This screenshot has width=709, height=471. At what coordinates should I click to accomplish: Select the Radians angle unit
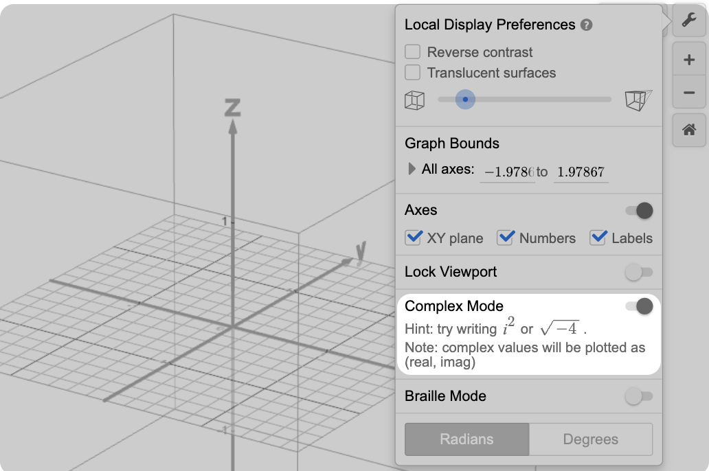[466, 439]
